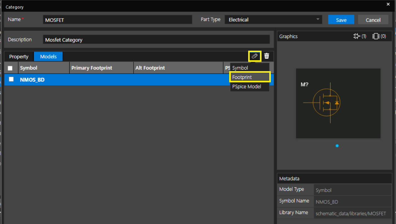This screenshot has height=224, width=396.
Task: Select the Models tab
Action: (48, 57)
